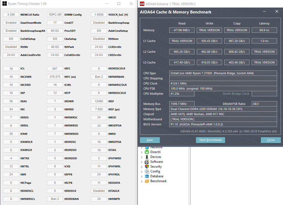The height and width of the screenshot is (205, 283).
Task: Click the VDDCR_SoC 1.0938 value box
Action: tap(99, 15)
